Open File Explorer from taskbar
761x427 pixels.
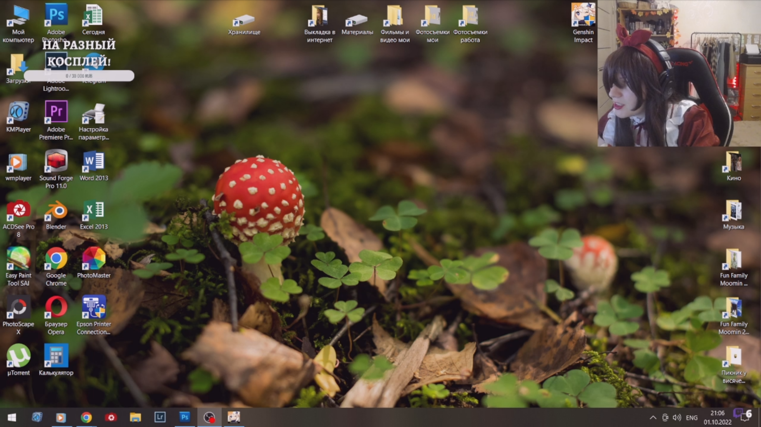pyautogui.click(x=135, y=417)
